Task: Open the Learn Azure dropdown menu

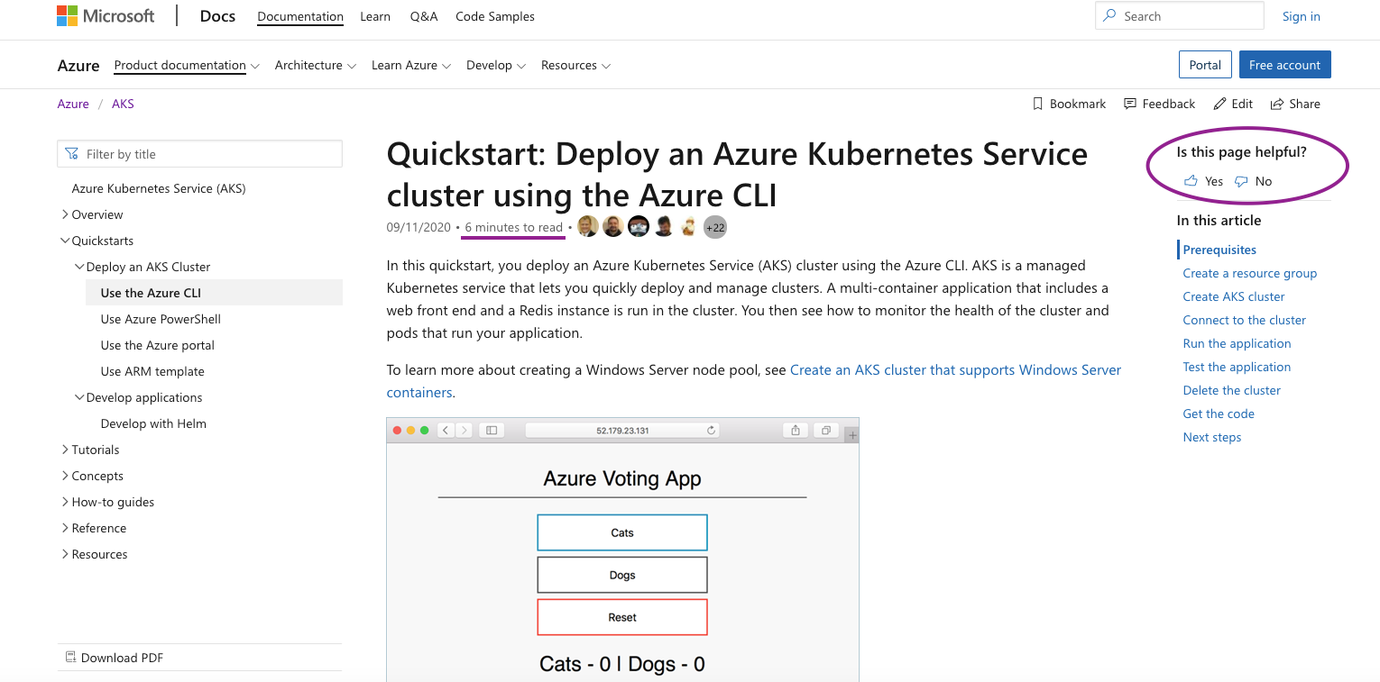Action: pyautogui.click(x=411, y=65)
